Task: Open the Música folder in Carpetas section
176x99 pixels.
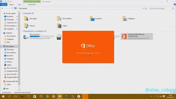Action: [26, 26]
